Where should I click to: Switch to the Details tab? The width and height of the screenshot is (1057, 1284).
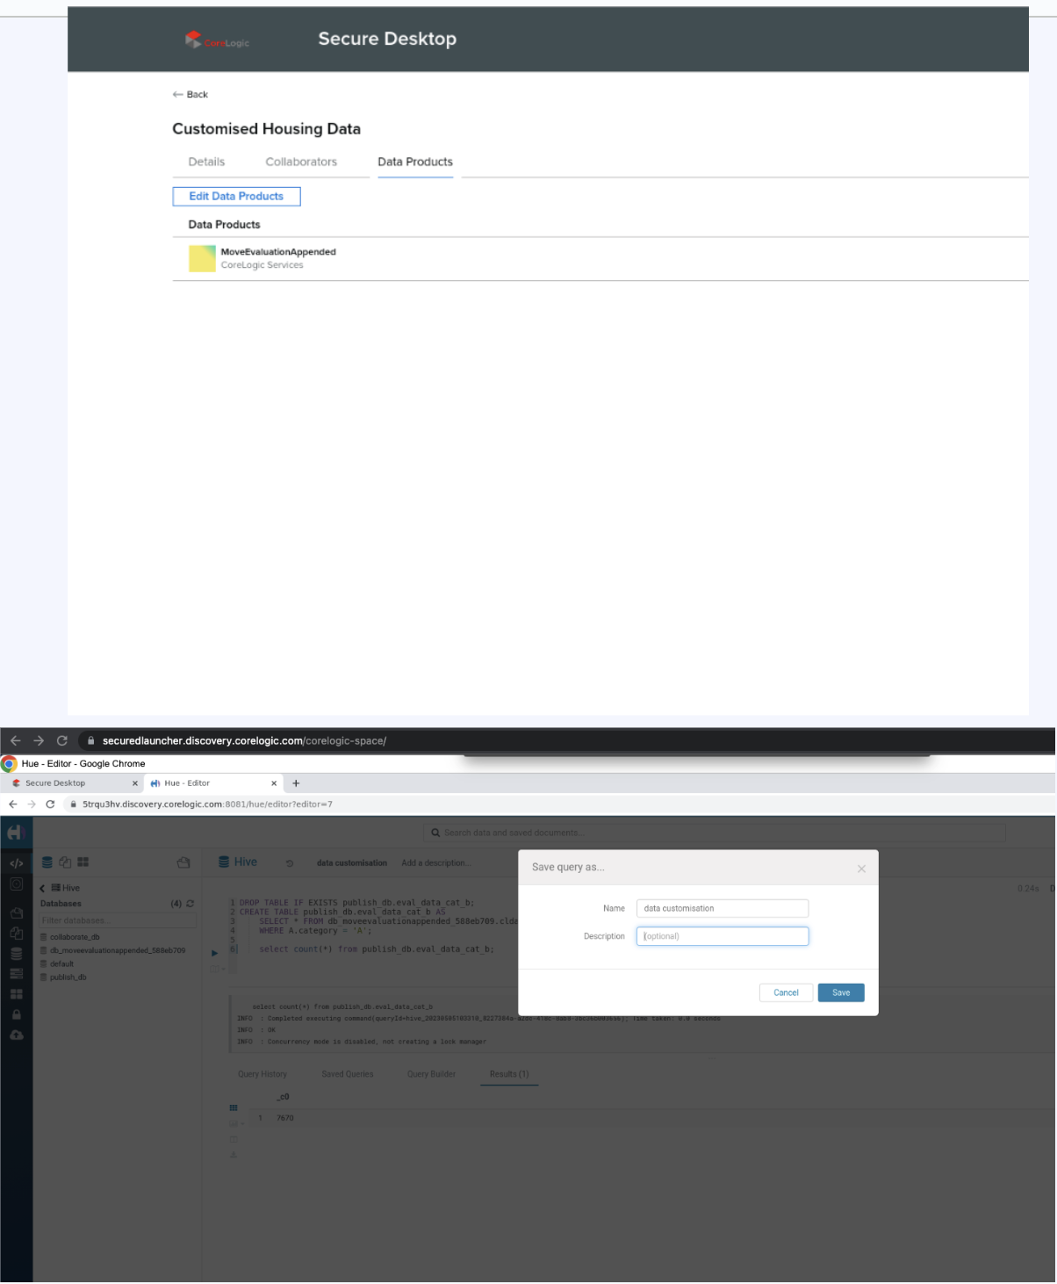[206, 162]
